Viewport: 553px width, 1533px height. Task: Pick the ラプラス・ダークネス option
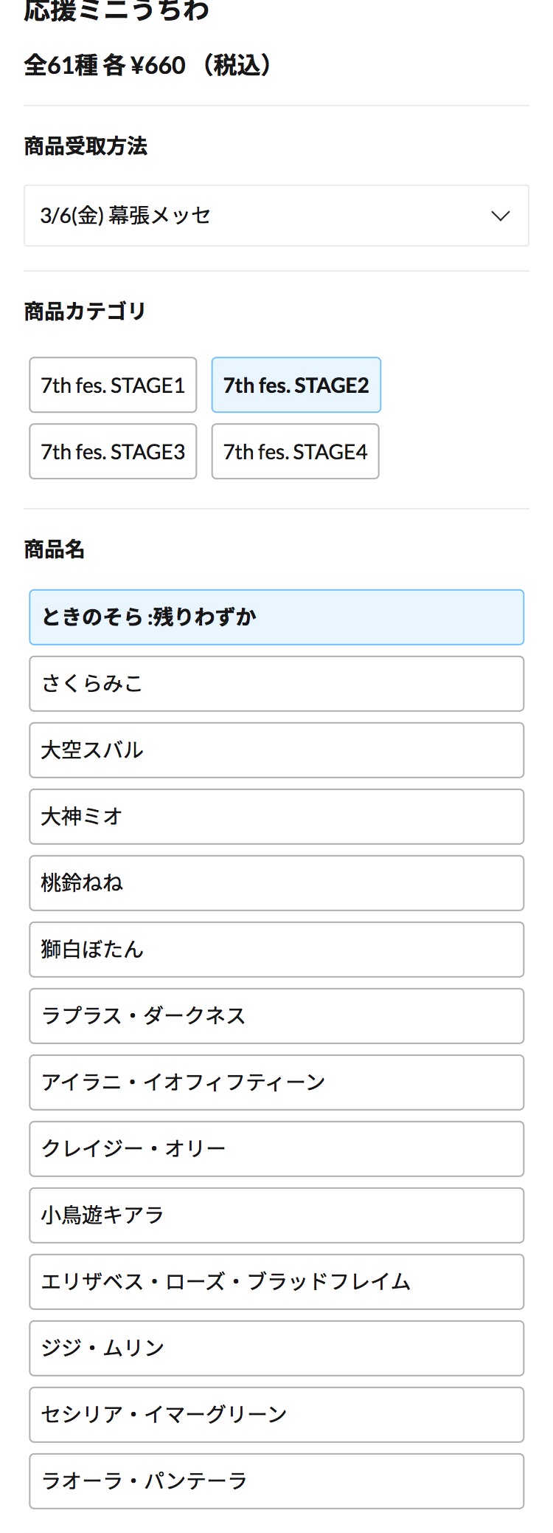point(276,1016)
